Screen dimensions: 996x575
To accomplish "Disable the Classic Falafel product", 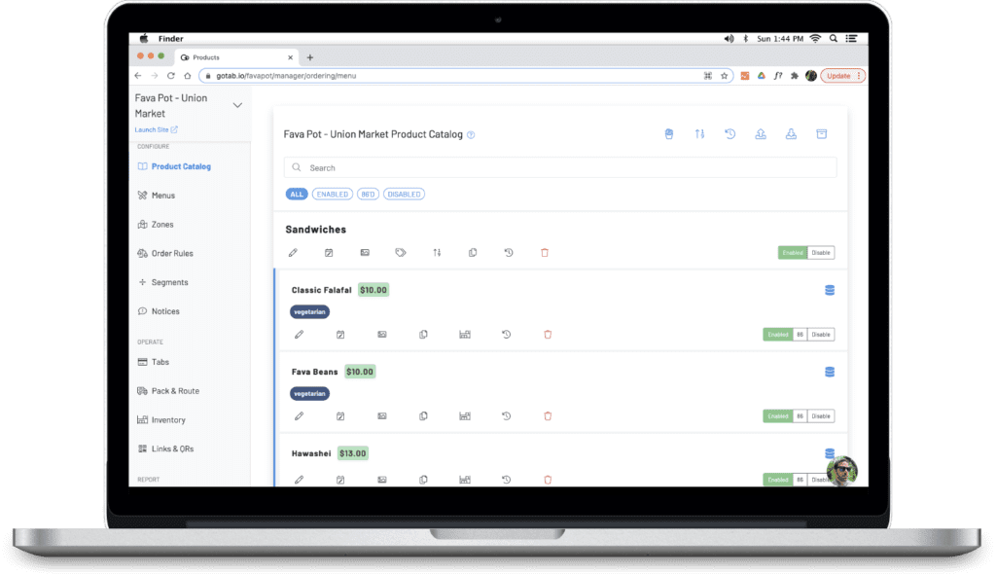I will coord(821,334).
